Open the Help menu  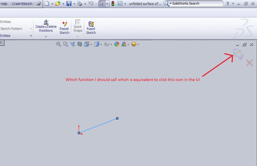pos(4,3)
